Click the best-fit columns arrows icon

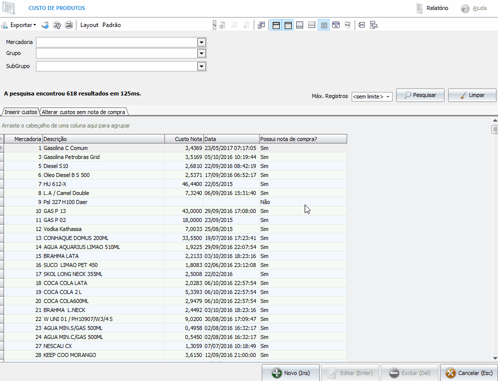[348, 25]
